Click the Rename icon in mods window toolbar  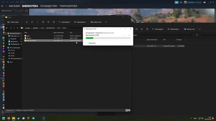click(x=43, y=22)
